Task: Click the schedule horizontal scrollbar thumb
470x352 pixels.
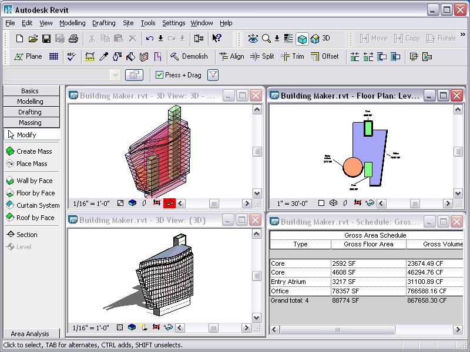Action: point(337,330)
